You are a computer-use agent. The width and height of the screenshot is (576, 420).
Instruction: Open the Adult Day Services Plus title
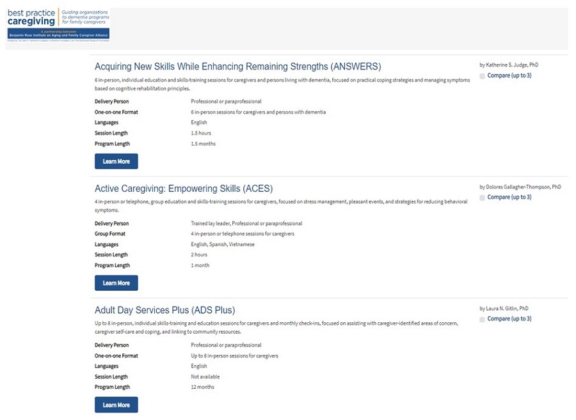pyautogui.click(x=164, y=310)
